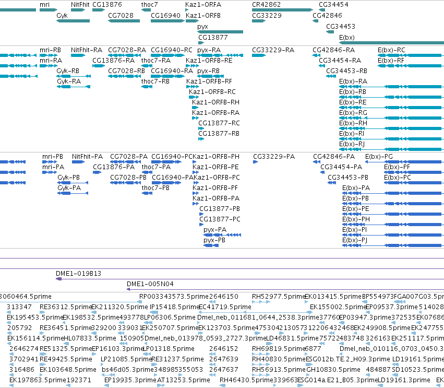Select the E(bx)-RA transcript
Viewport: 444px width, 388px height.
click(392, 87)
